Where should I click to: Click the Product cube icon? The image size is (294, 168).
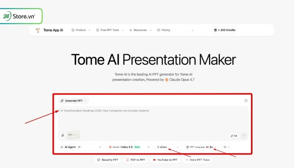[73, 30]
